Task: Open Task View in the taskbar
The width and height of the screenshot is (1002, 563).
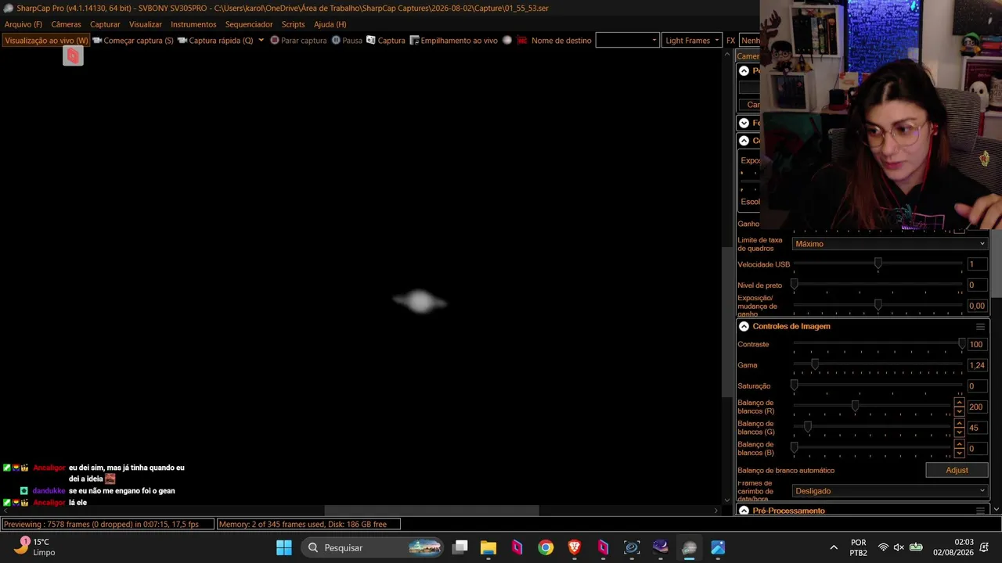Action: pos(460,547)
